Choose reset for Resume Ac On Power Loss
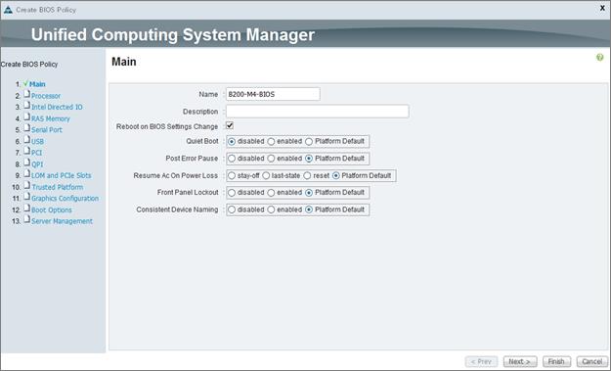This screenshot has height=371, width=611. [307, 175]
